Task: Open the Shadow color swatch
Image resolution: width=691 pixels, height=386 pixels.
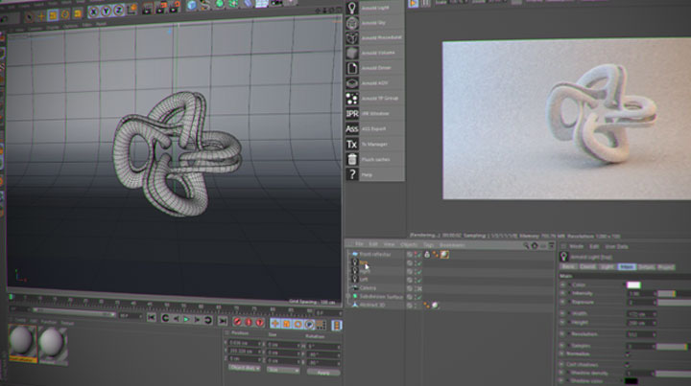Action: click(x=631, y=381)
